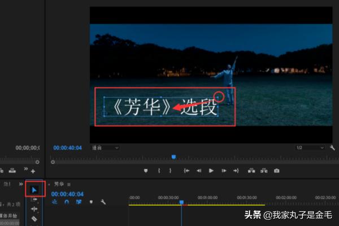
Task: Open the 芳华 sequence panel menu
Action: click(x=69, y=184)
